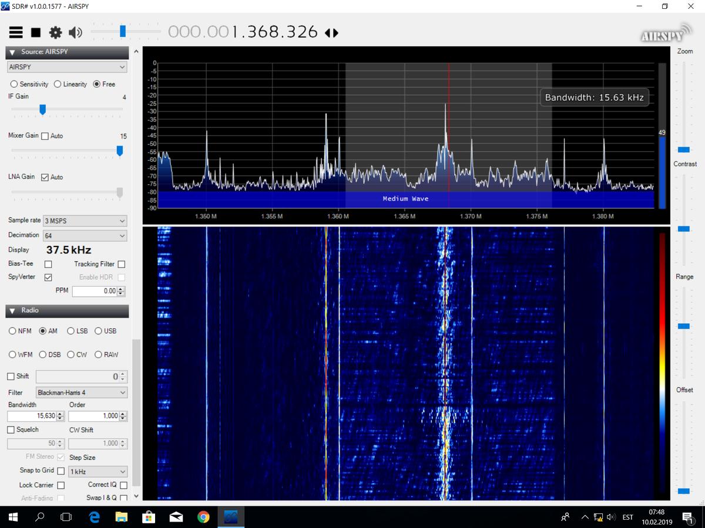This screenshot has width=705, height=528.
Task: Click the People icon in the taskbar
Action: point(565,517)
